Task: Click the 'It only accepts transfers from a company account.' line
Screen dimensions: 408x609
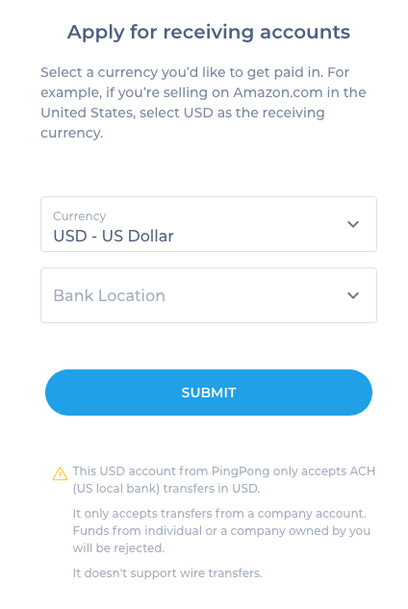Action: click(219, 514)
